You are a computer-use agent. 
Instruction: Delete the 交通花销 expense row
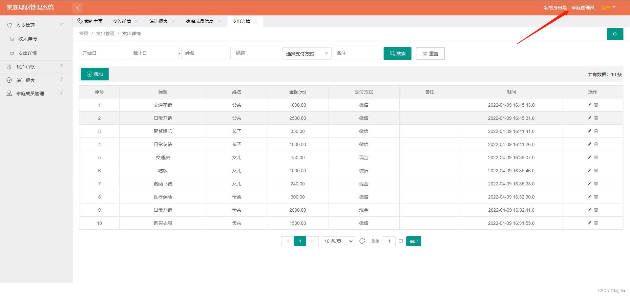coord(596,105)
